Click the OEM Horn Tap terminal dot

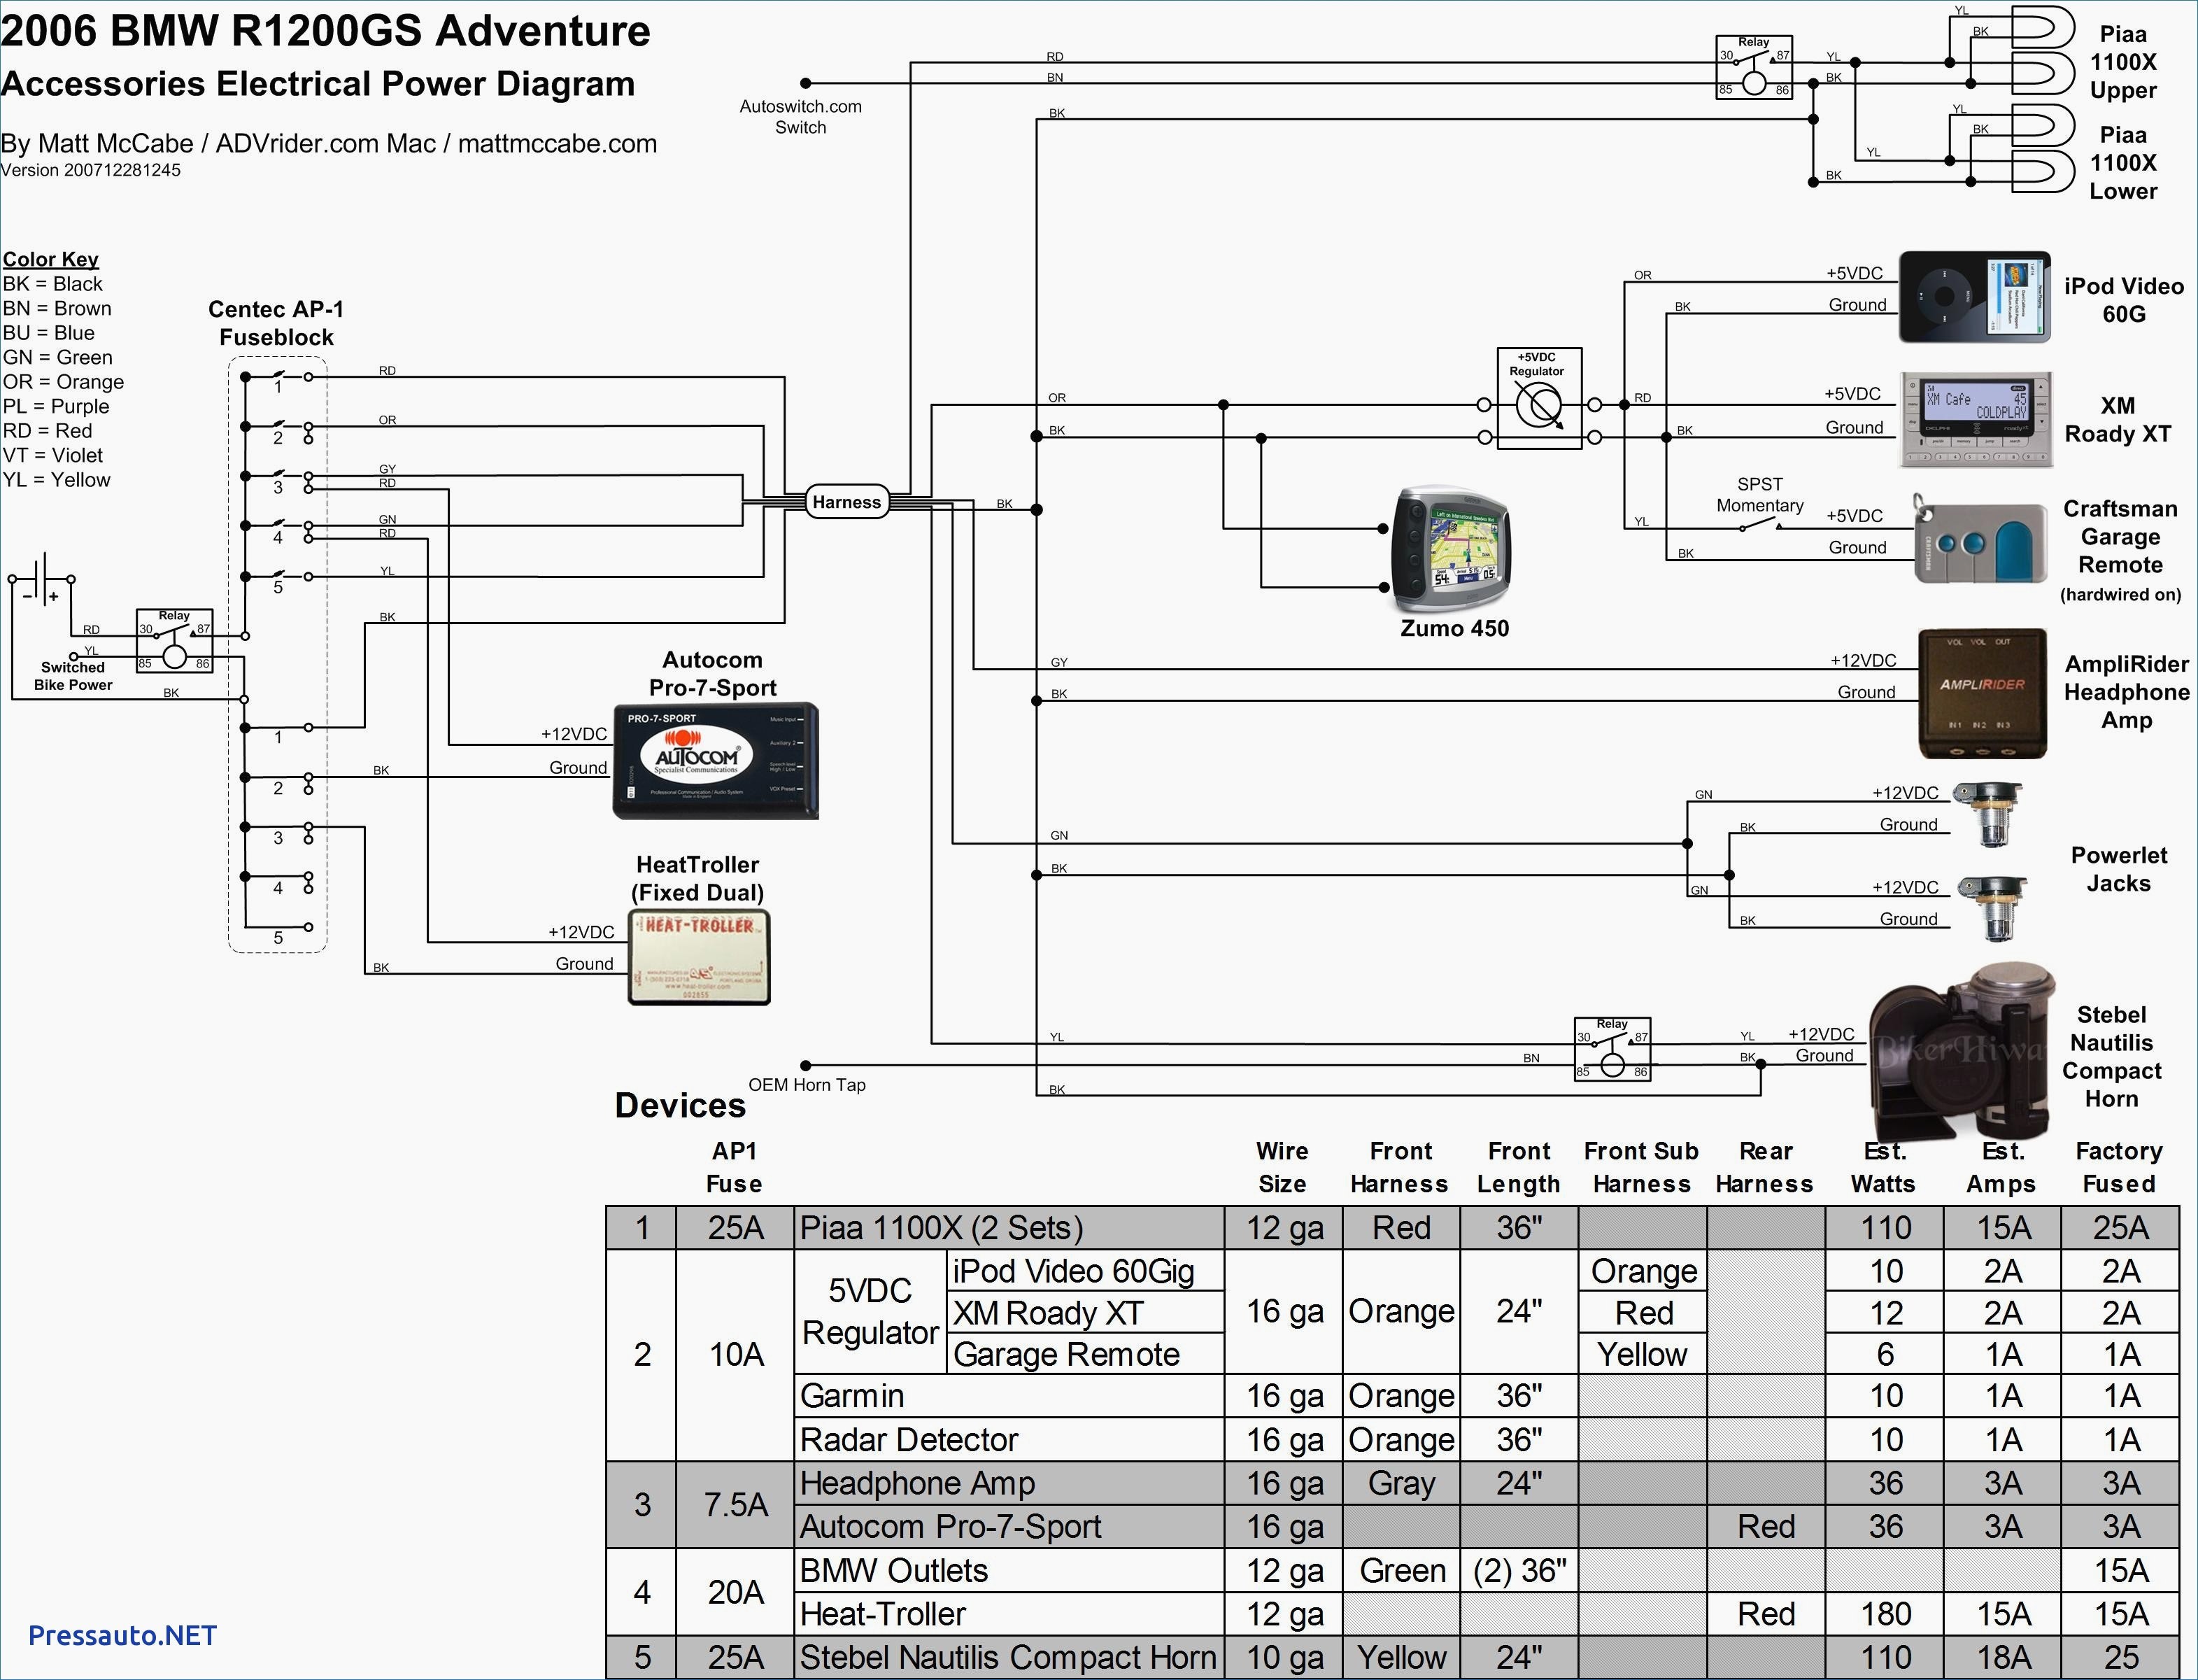[806, 1066]
